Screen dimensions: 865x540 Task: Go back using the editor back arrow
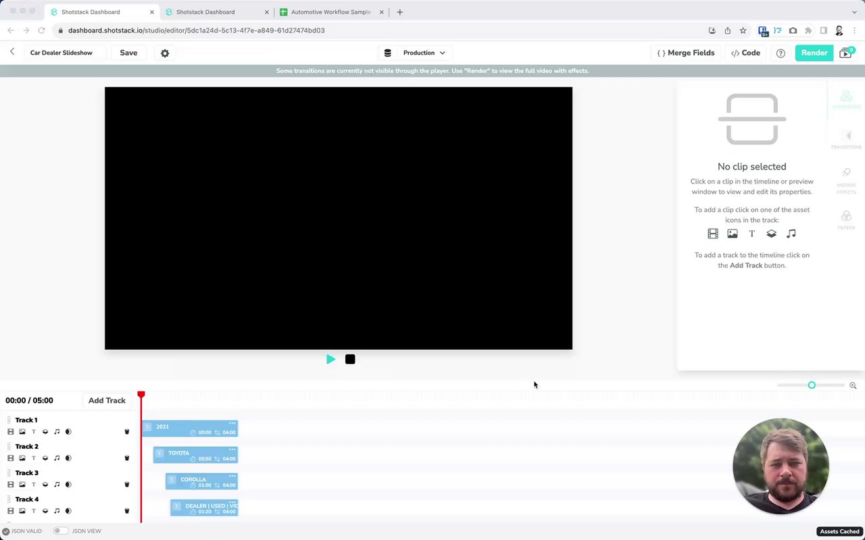coord(12,52)
